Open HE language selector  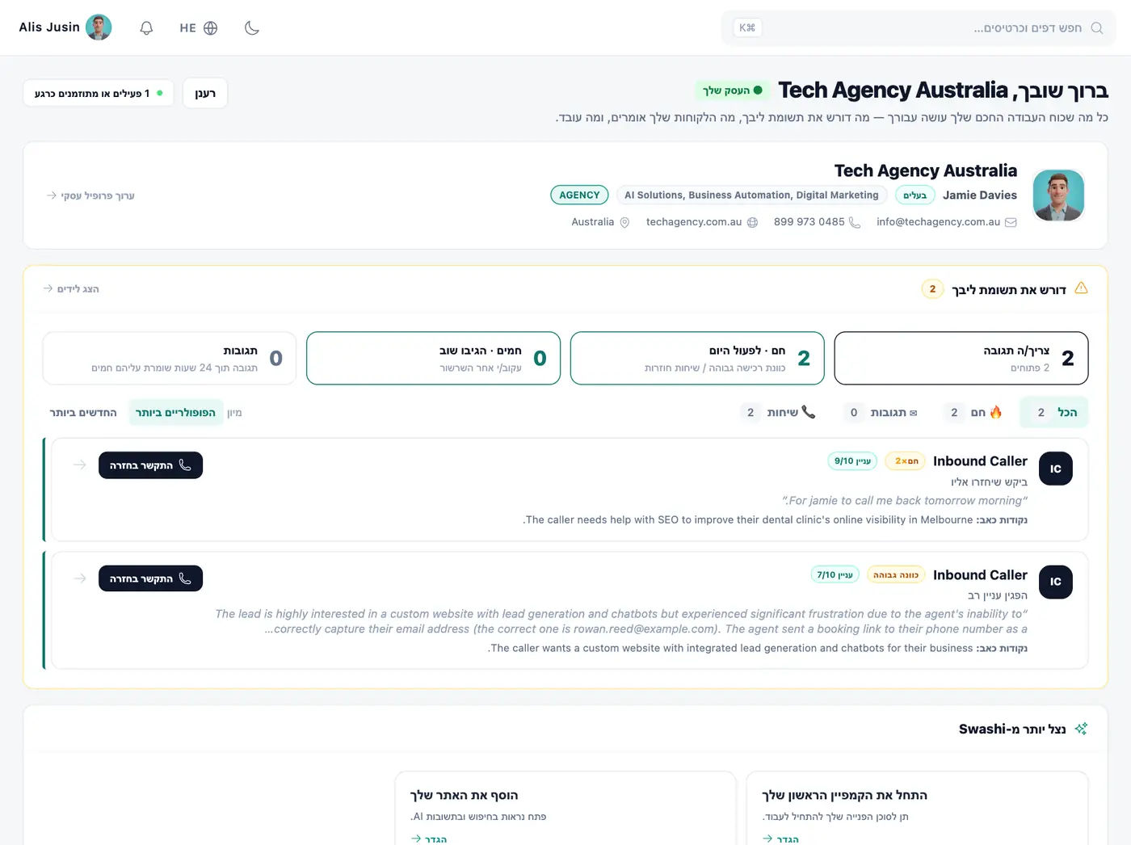[199, 28]
